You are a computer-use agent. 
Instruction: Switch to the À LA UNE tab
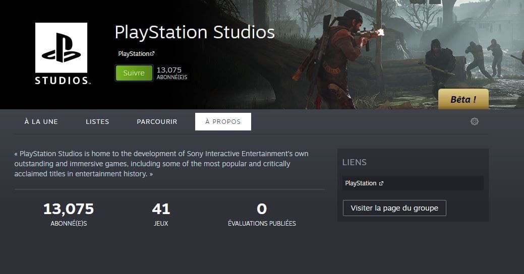[41, 122]
